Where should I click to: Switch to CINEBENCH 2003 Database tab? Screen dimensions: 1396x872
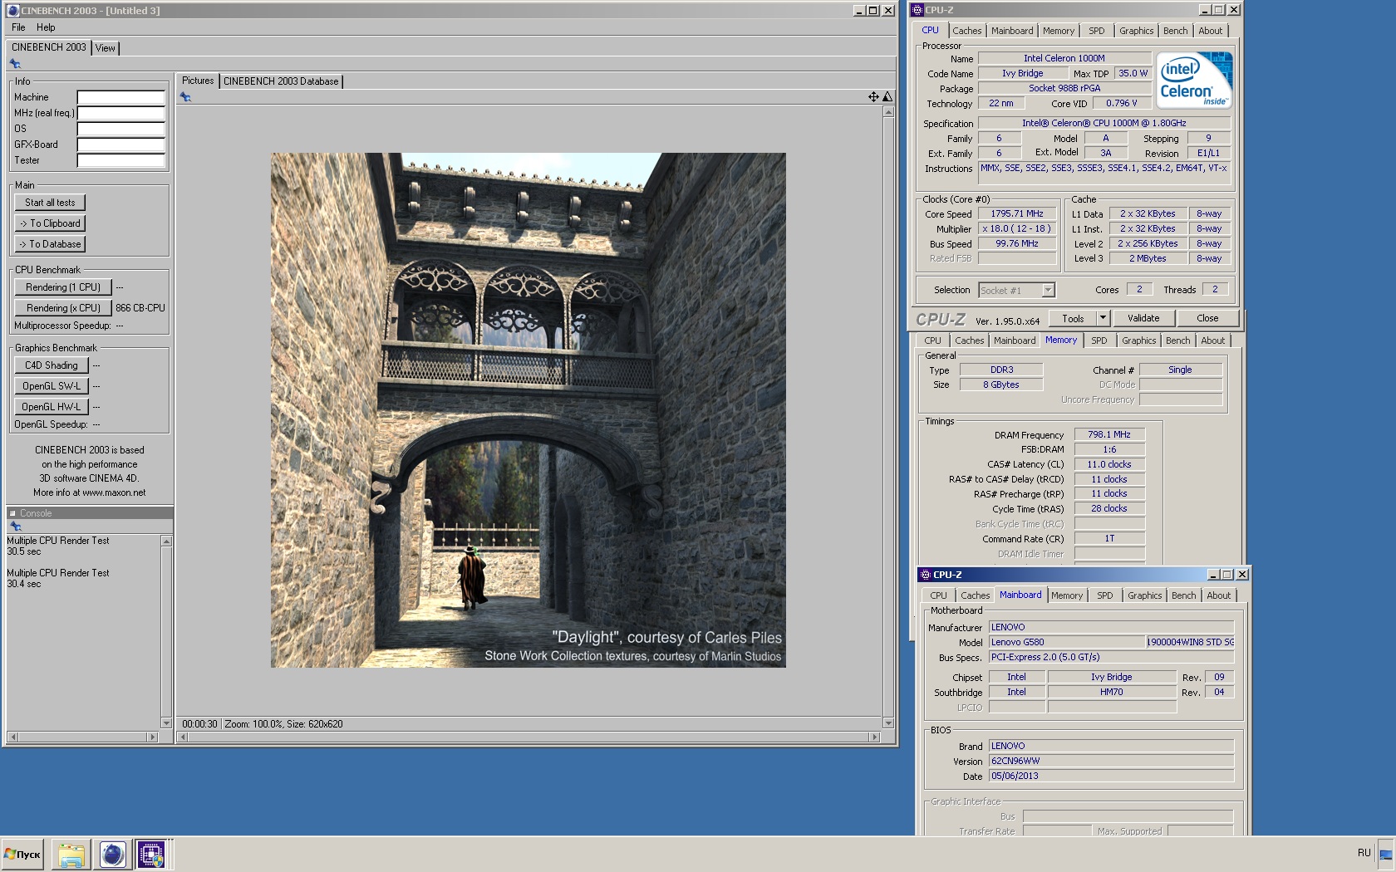(281, 81)
